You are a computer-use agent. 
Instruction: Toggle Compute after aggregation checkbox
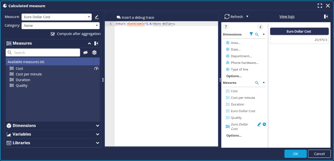[x=53, y=34]
